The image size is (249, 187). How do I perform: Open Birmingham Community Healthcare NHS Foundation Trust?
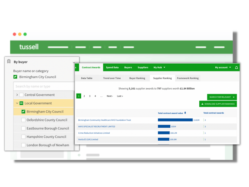pyautogui.click(x=105, y=120)
